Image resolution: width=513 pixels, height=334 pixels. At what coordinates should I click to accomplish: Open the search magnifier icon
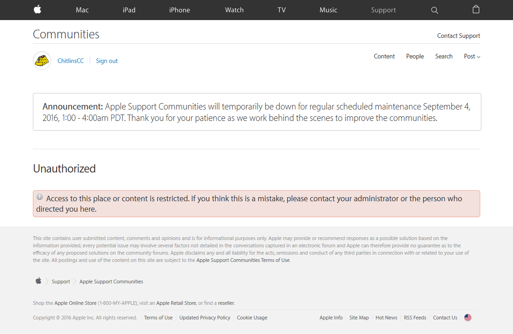434,10
